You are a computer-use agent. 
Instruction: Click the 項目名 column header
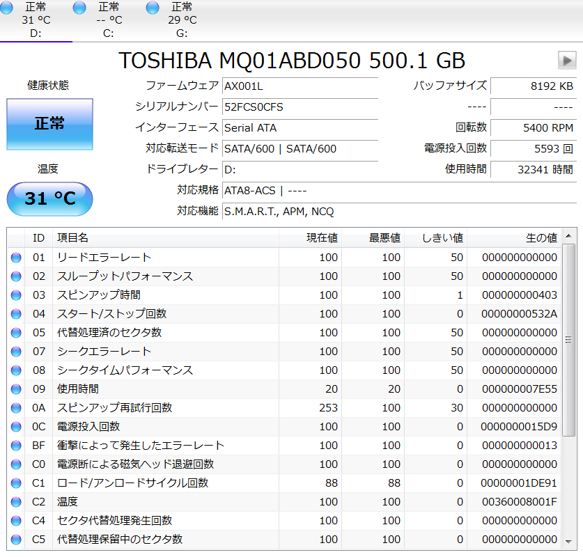click(x=72, y=238)
